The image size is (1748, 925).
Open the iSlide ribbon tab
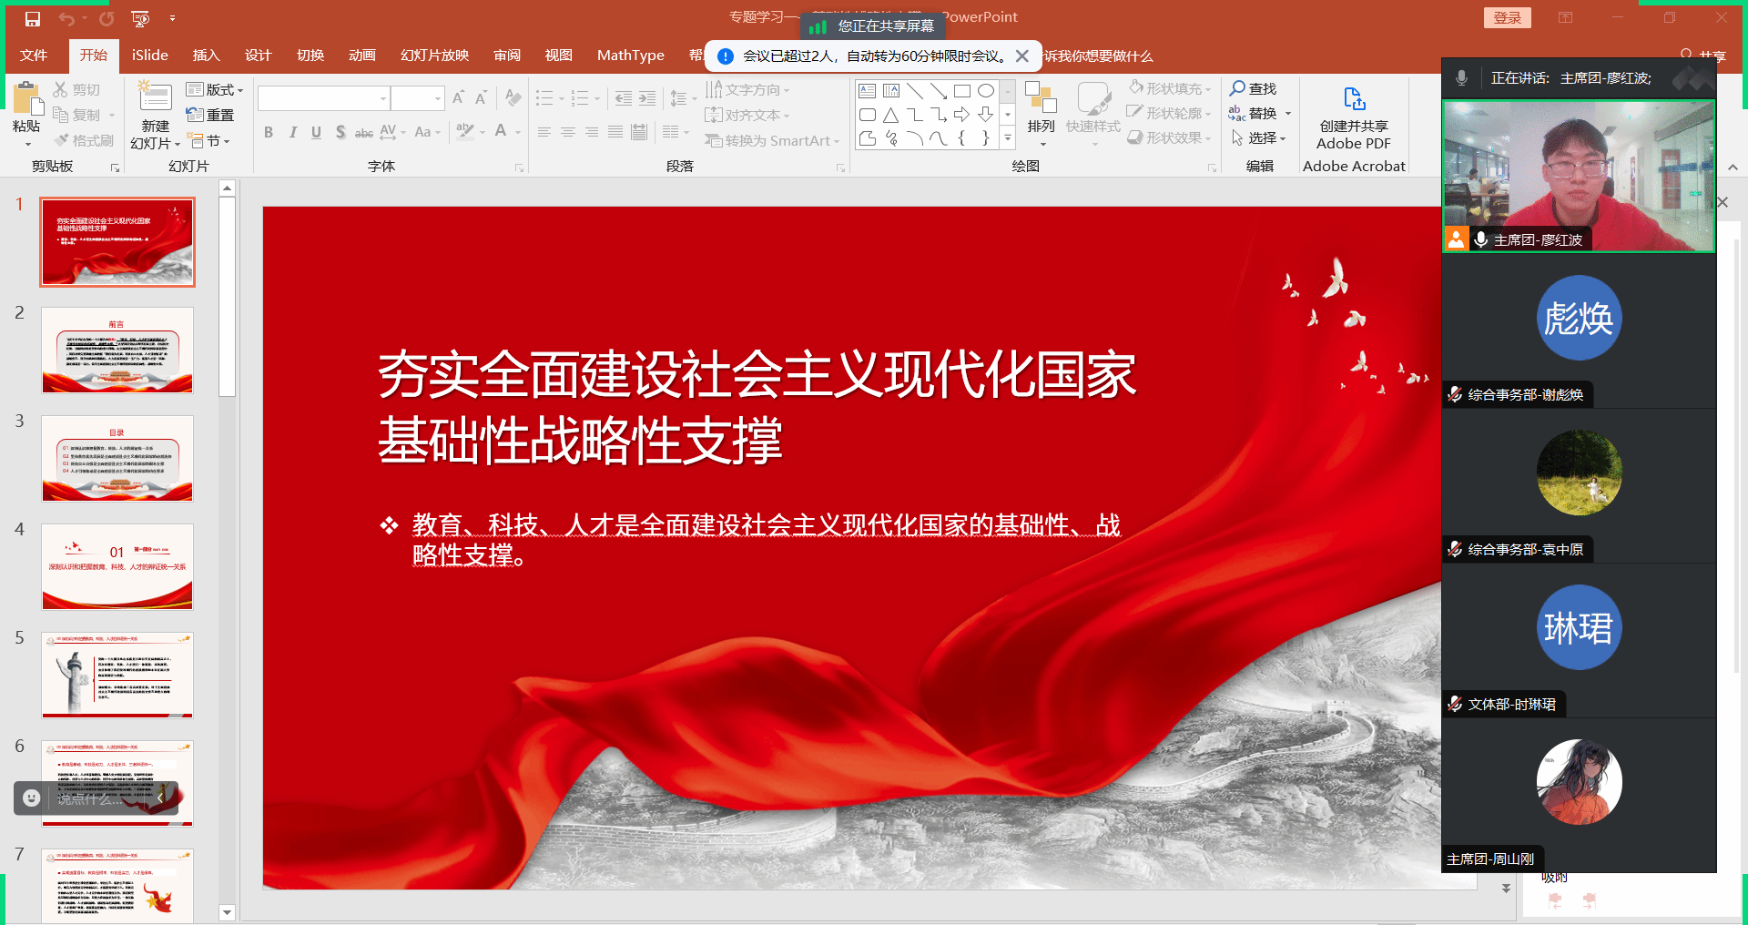pyautogui.click(x=149, y=56)
